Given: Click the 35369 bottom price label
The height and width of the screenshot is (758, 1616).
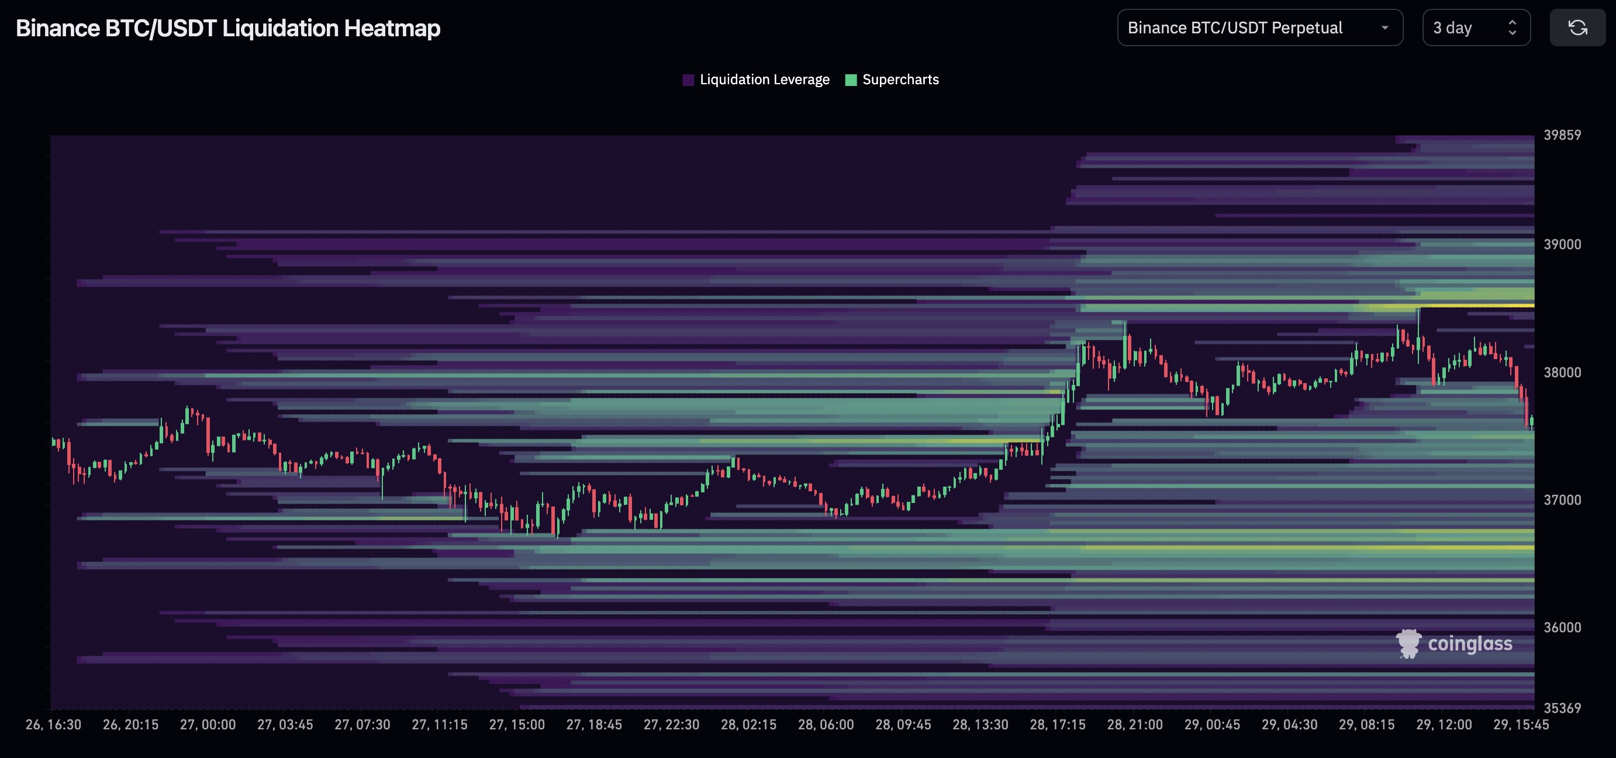Looking at the screenshot, I should pos(1562,708).
